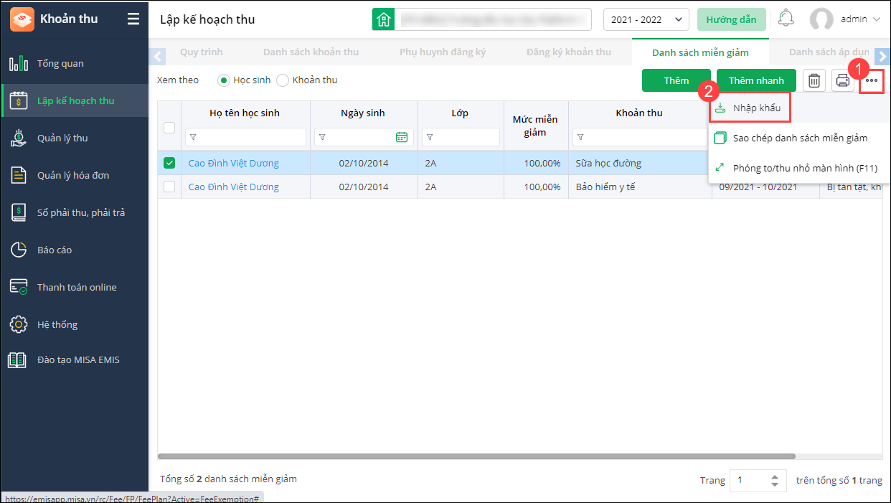Screen dimensions: 891x503
Task: Click the Đào tạo MISA EMIS book icon
Action: point(17,360)
